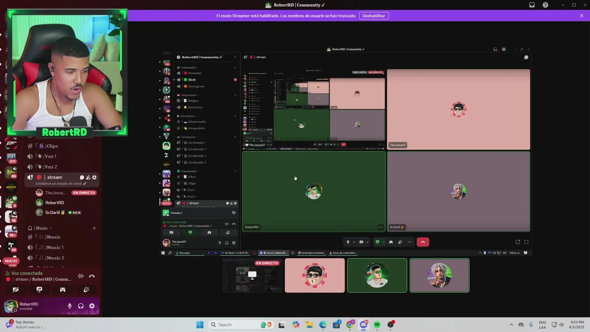Click Establece un estado de canal
Viewport: 590px width, 332px height.
pos(61,184)
